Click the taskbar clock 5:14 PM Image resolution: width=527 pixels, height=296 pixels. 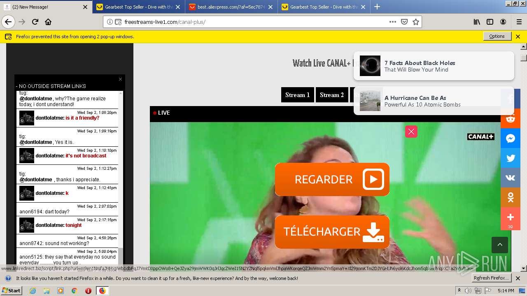506,291
